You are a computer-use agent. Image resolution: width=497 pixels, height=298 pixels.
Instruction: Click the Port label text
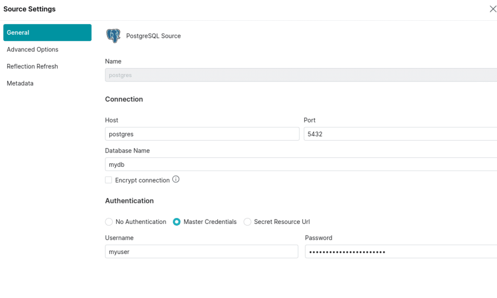click(310, 120)
